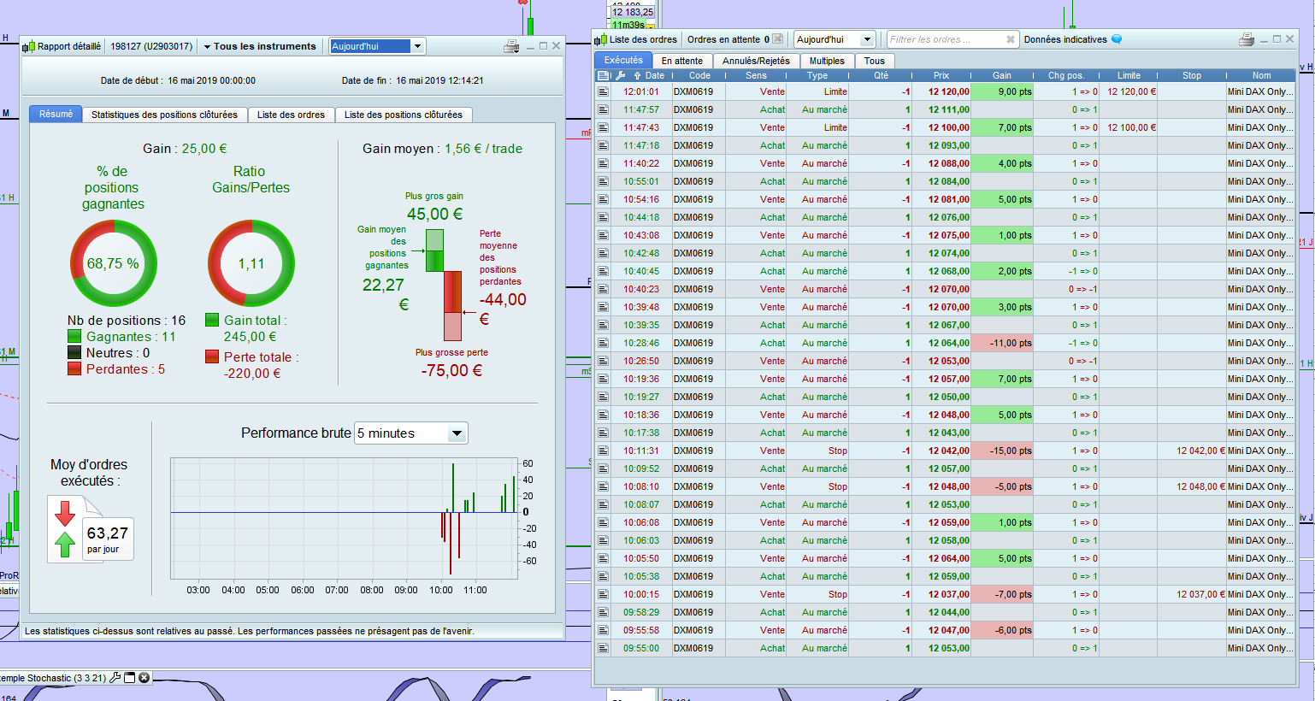Open the wrench settings icon in orders table header
This screenshot has height=701, width=1315.
(621, 75)
